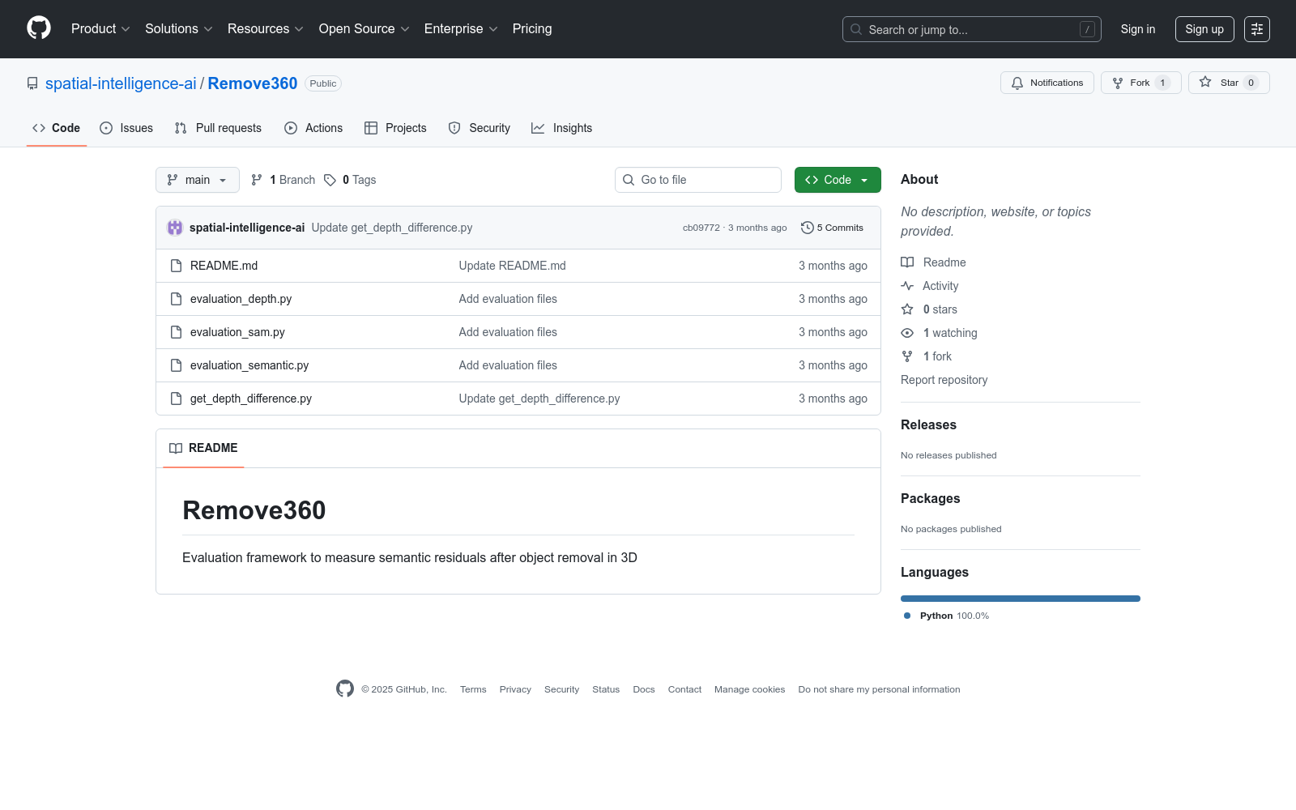Open the 'Update README.md' commit message
This screenshot has width=1296, height=810.
tap(512, 266)
